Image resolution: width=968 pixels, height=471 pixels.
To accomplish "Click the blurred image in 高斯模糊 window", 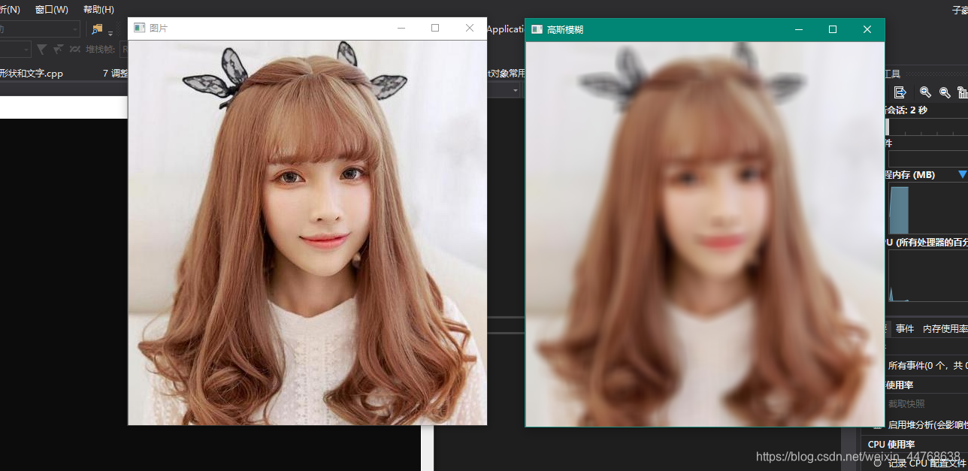I will pyautogui.click(x=705, y=234).
